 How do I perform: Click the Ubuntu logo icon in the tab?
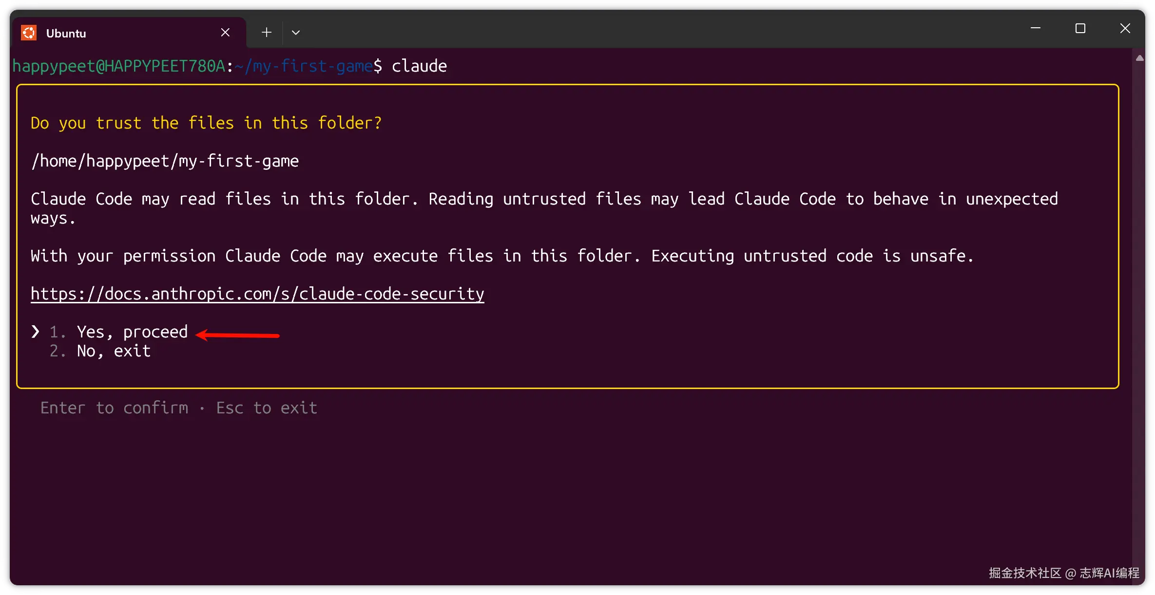tap(29, 33)
